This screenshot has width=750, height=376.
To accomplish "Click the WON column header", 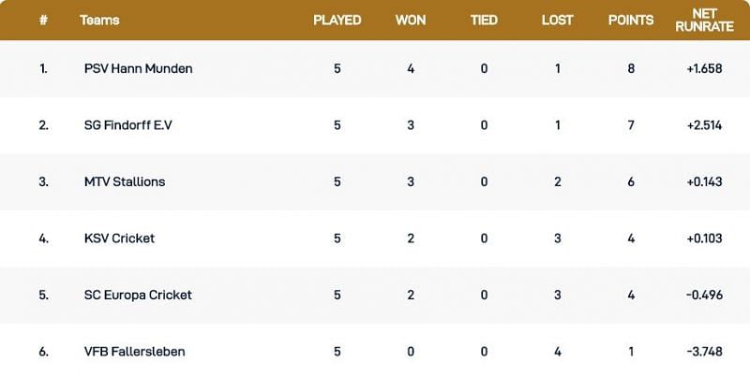I will click(411, 20).
